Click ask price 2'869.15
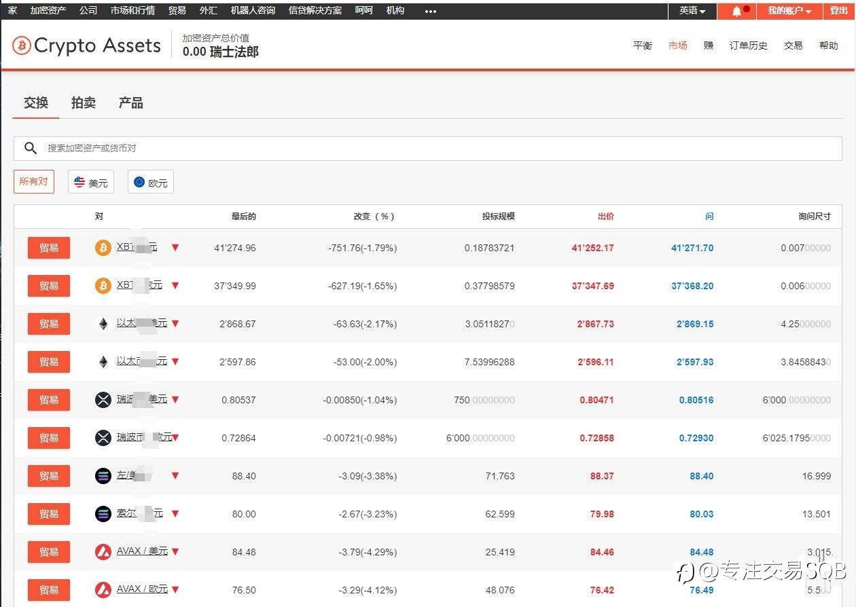The image size is (856, 607). (x=695, y=324)
